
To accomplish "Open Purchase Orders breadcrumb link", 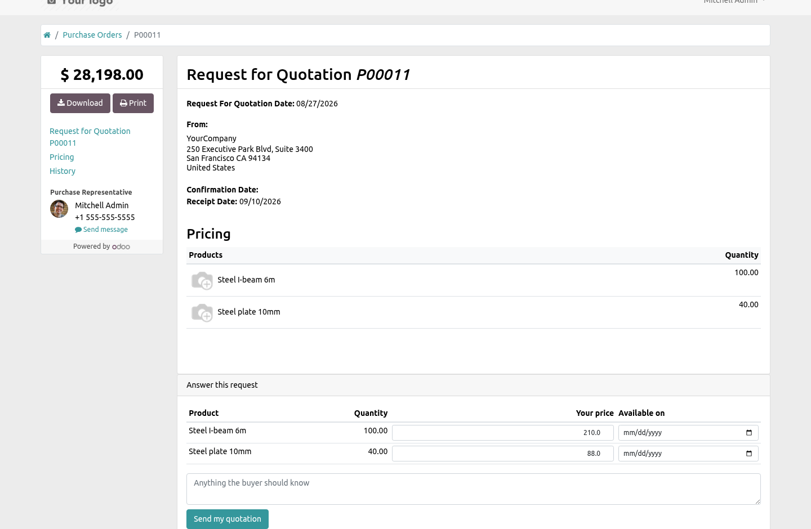I will click(x=92, y=35).
